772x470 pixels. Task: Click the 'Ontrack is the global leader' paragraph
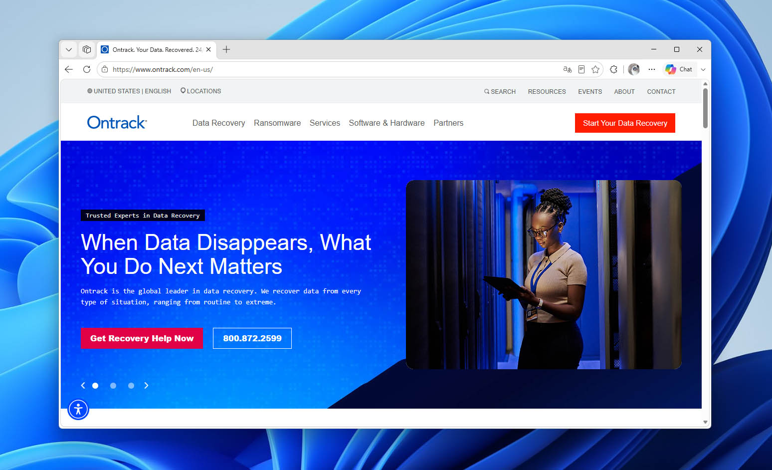pos(221,297)
